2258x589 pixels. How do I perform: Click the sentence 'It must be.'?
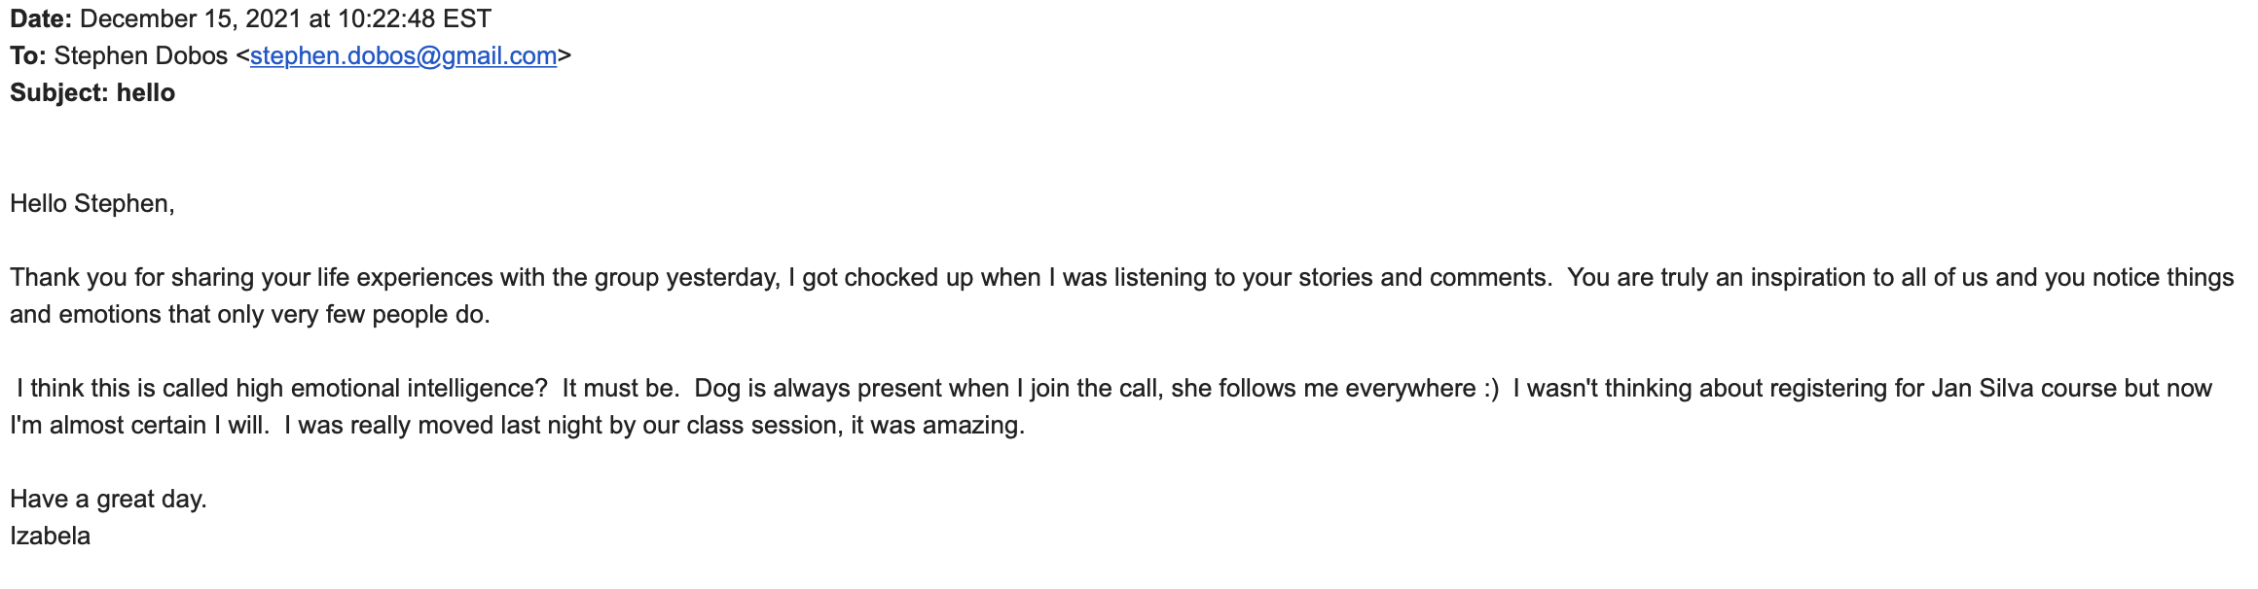621,388
